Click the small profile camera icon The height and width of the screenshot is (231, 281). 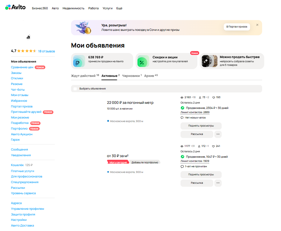(x=28, y=37)
